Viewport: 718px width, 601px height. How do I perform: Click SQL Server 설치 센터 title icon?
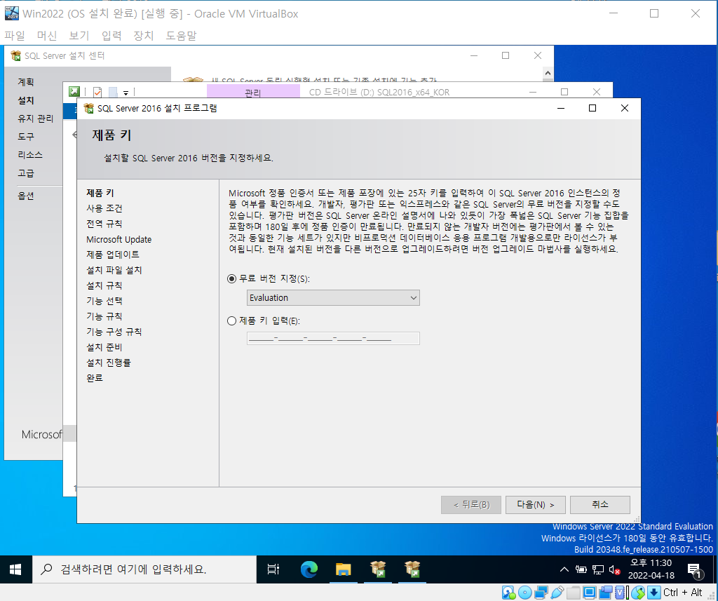(15, 56)
